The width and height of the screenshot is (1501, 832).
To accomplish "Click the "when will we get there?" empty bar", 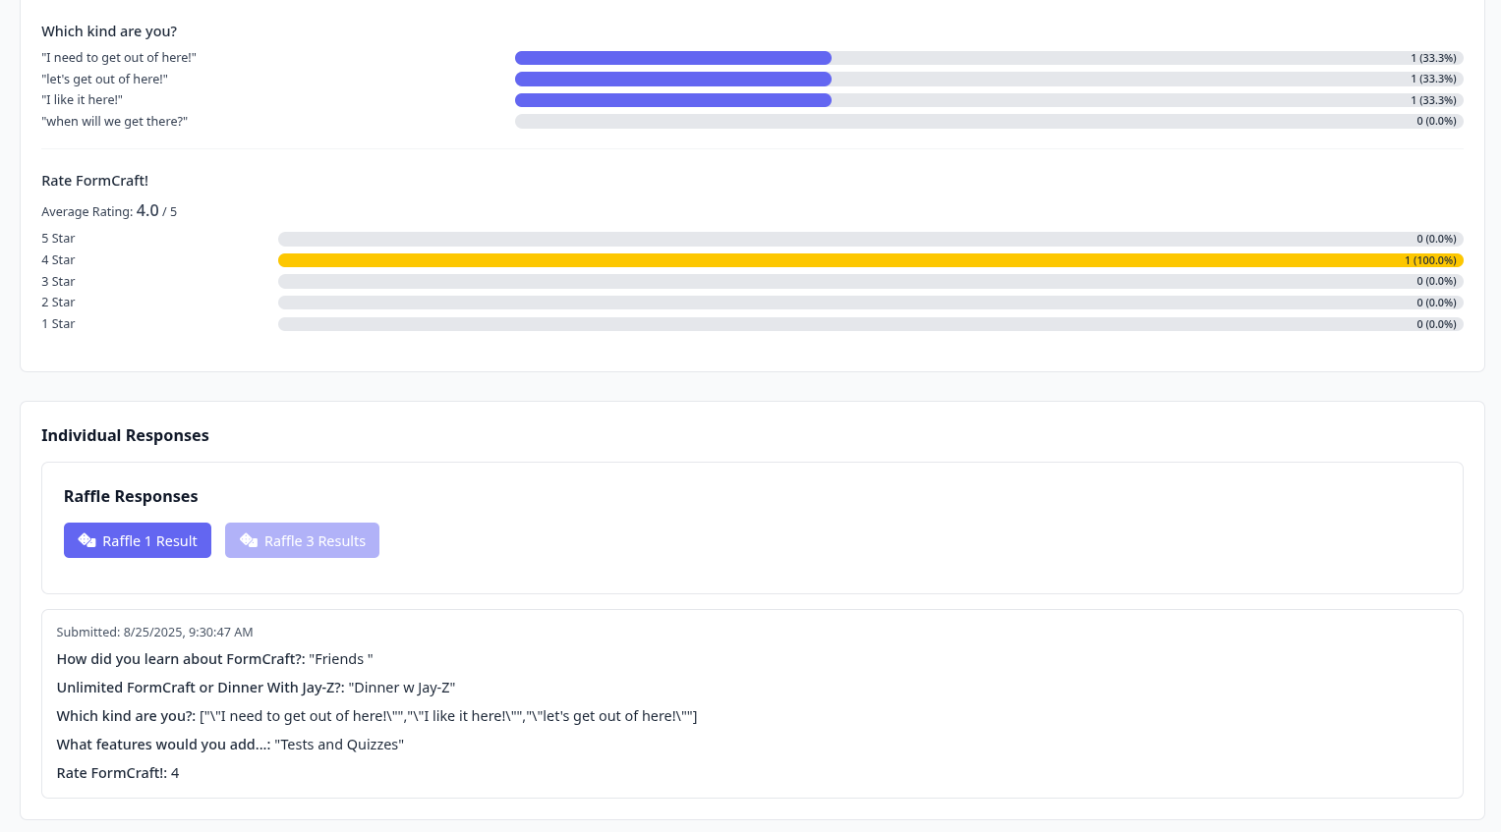I will point(989,121).
